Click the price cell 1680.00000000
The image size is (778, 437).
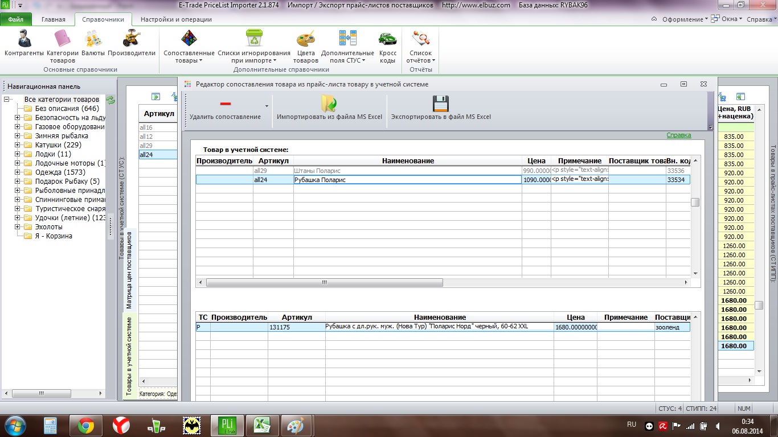576,327
